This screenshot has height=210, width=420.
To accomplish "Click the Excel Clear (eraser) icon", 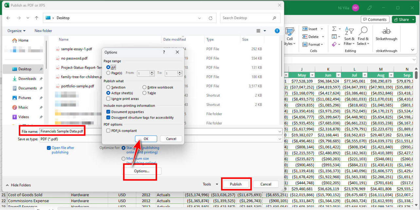I will point(334,44).
